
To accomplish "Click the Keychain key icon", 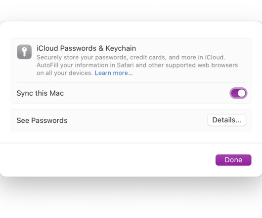I will pos(24,52).
